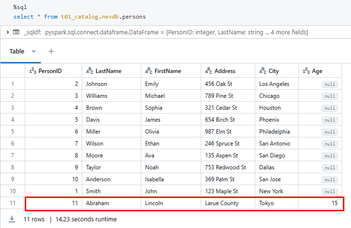Click the 11 rows count label

(x=34, y=219)
